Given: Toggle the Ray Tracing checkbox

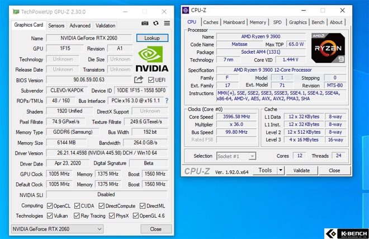Looking at the screenshot, I should point(77,215).
